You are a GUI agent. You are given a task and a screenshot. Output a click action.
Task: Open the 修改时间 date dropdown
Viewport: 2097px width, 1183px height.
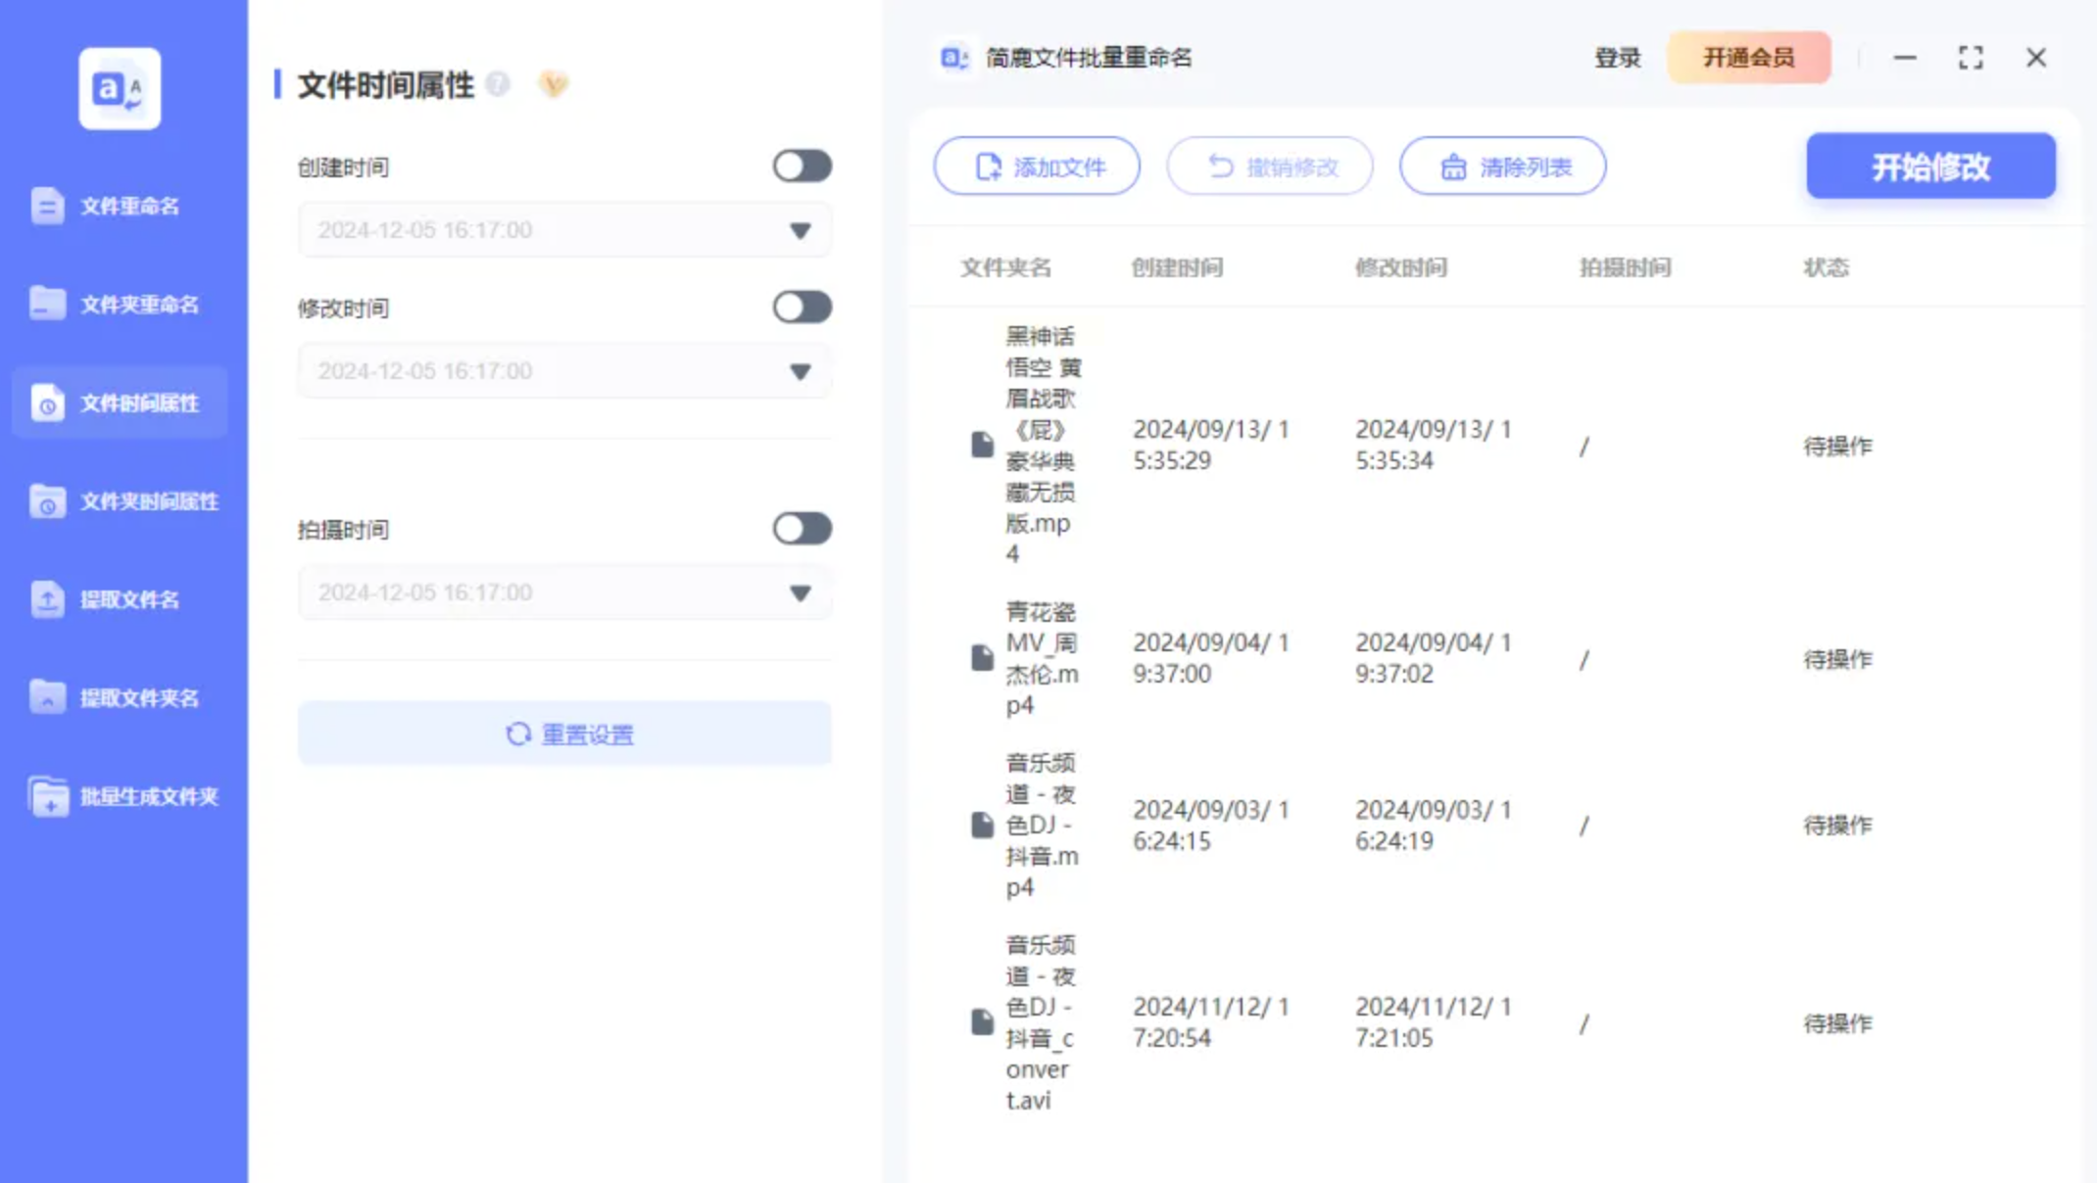point(800,372)
